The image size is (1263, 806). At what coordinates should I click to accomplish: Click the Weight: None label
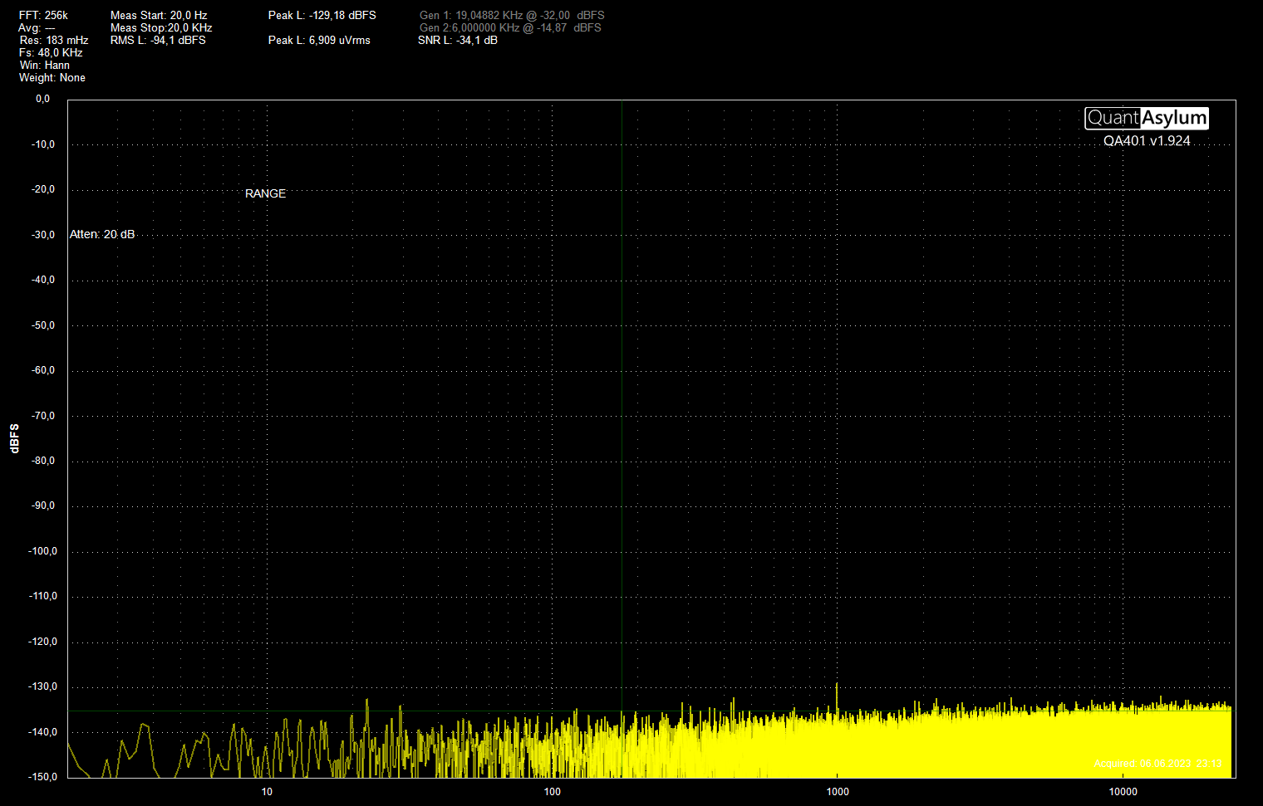(x=52, y=78)
